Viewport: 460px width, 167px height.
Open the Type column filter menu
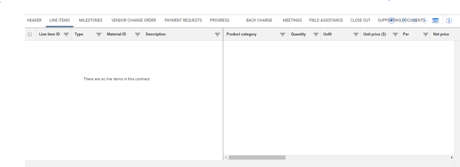point(99,34)
